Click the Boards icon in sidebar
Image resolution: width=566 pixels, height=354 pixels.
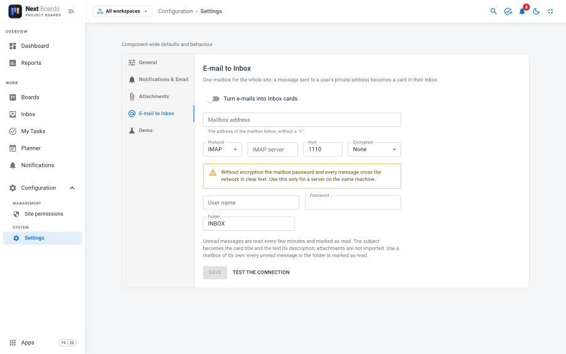[x=13, y=97]
